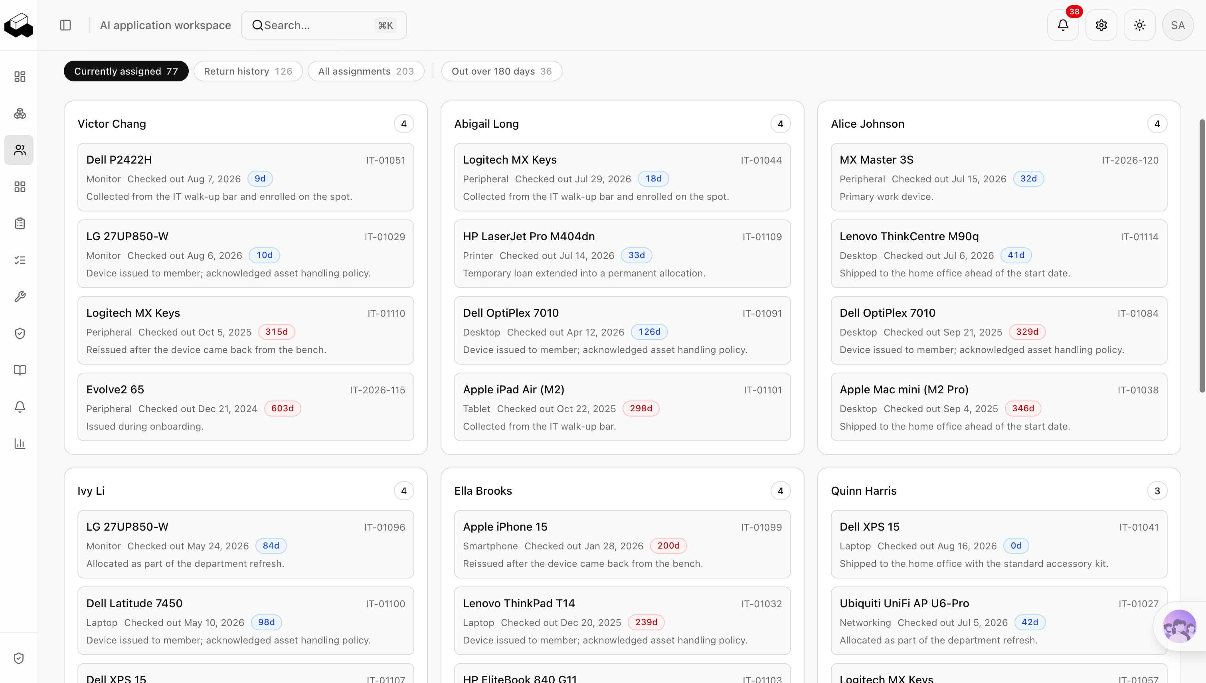
Task: Open the clipboard list icon in the sidebar
Action: (20, 223)
